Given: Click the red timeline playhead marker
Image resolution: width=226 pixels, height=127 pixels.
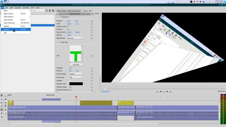Looking at the screenshot, I should pyautogui.click(x=76, y=97).
